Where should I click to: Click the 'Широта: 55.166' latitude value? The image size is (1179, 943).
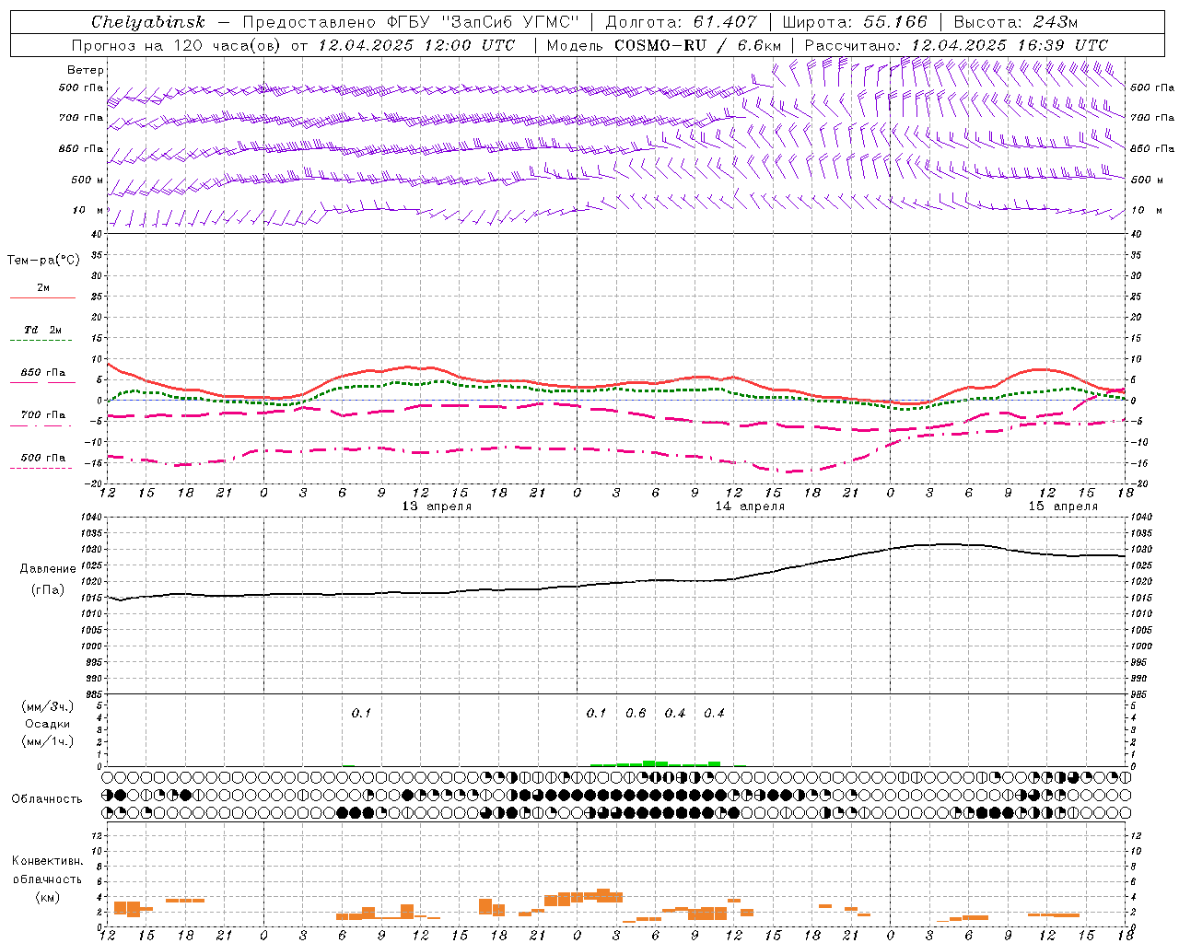pos(855,22)
